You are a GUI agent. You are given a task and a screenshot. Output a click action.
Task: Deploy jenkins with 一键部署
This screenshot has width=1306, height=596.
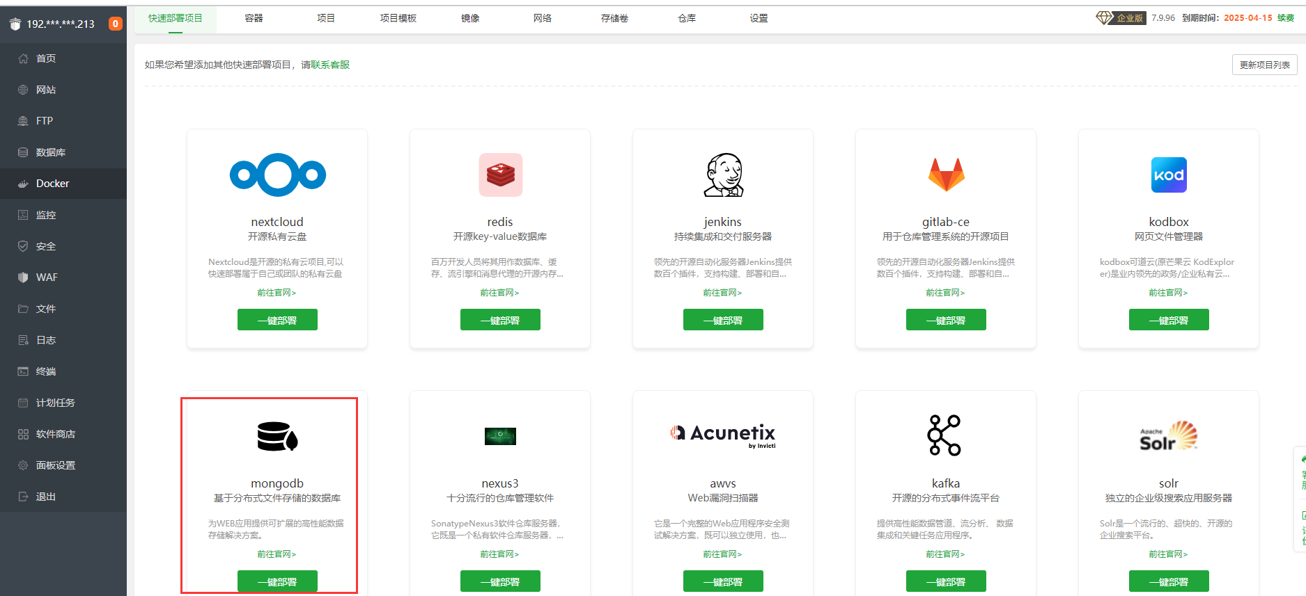tap(723, 320)
